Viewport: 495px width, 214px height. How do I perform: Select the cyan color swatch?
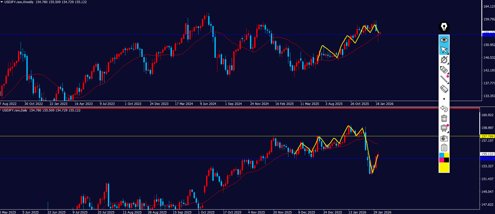[x=441, y=155]
